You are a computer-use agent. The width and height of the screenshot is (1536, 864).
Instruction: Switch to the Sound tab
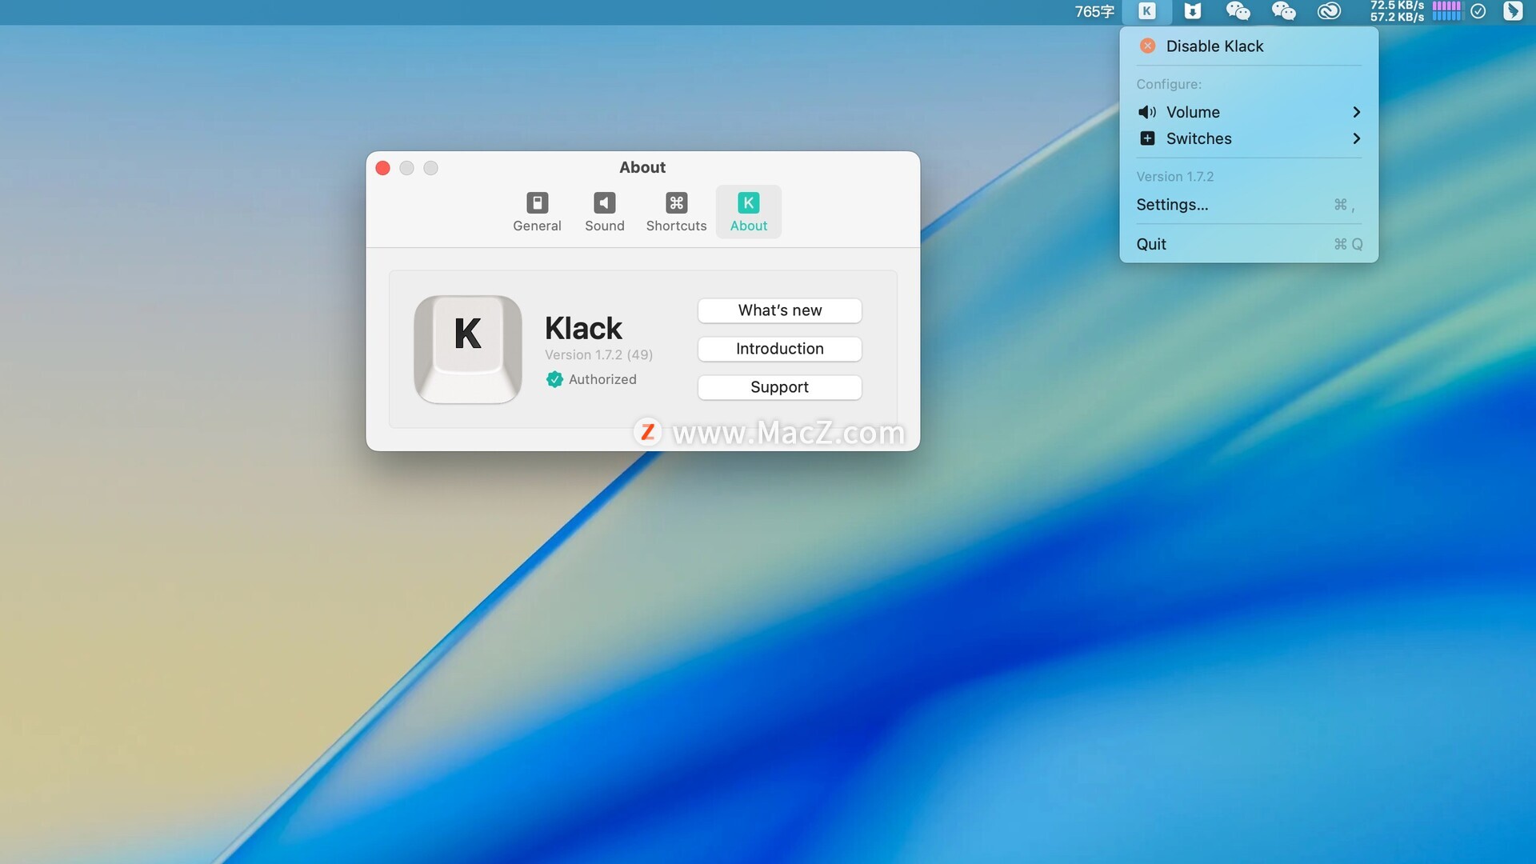click(604, 212)
